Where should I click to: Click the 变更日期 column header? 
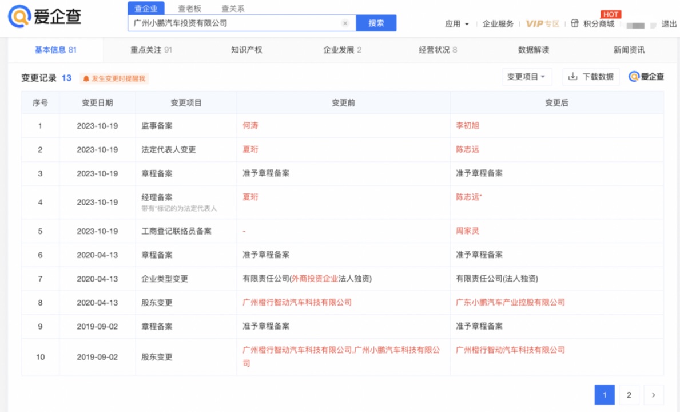[97, 103]
